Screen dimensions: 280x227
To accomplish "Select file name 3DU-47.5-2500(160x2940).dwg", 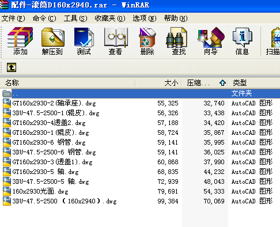I will click(x=65, y=201).
